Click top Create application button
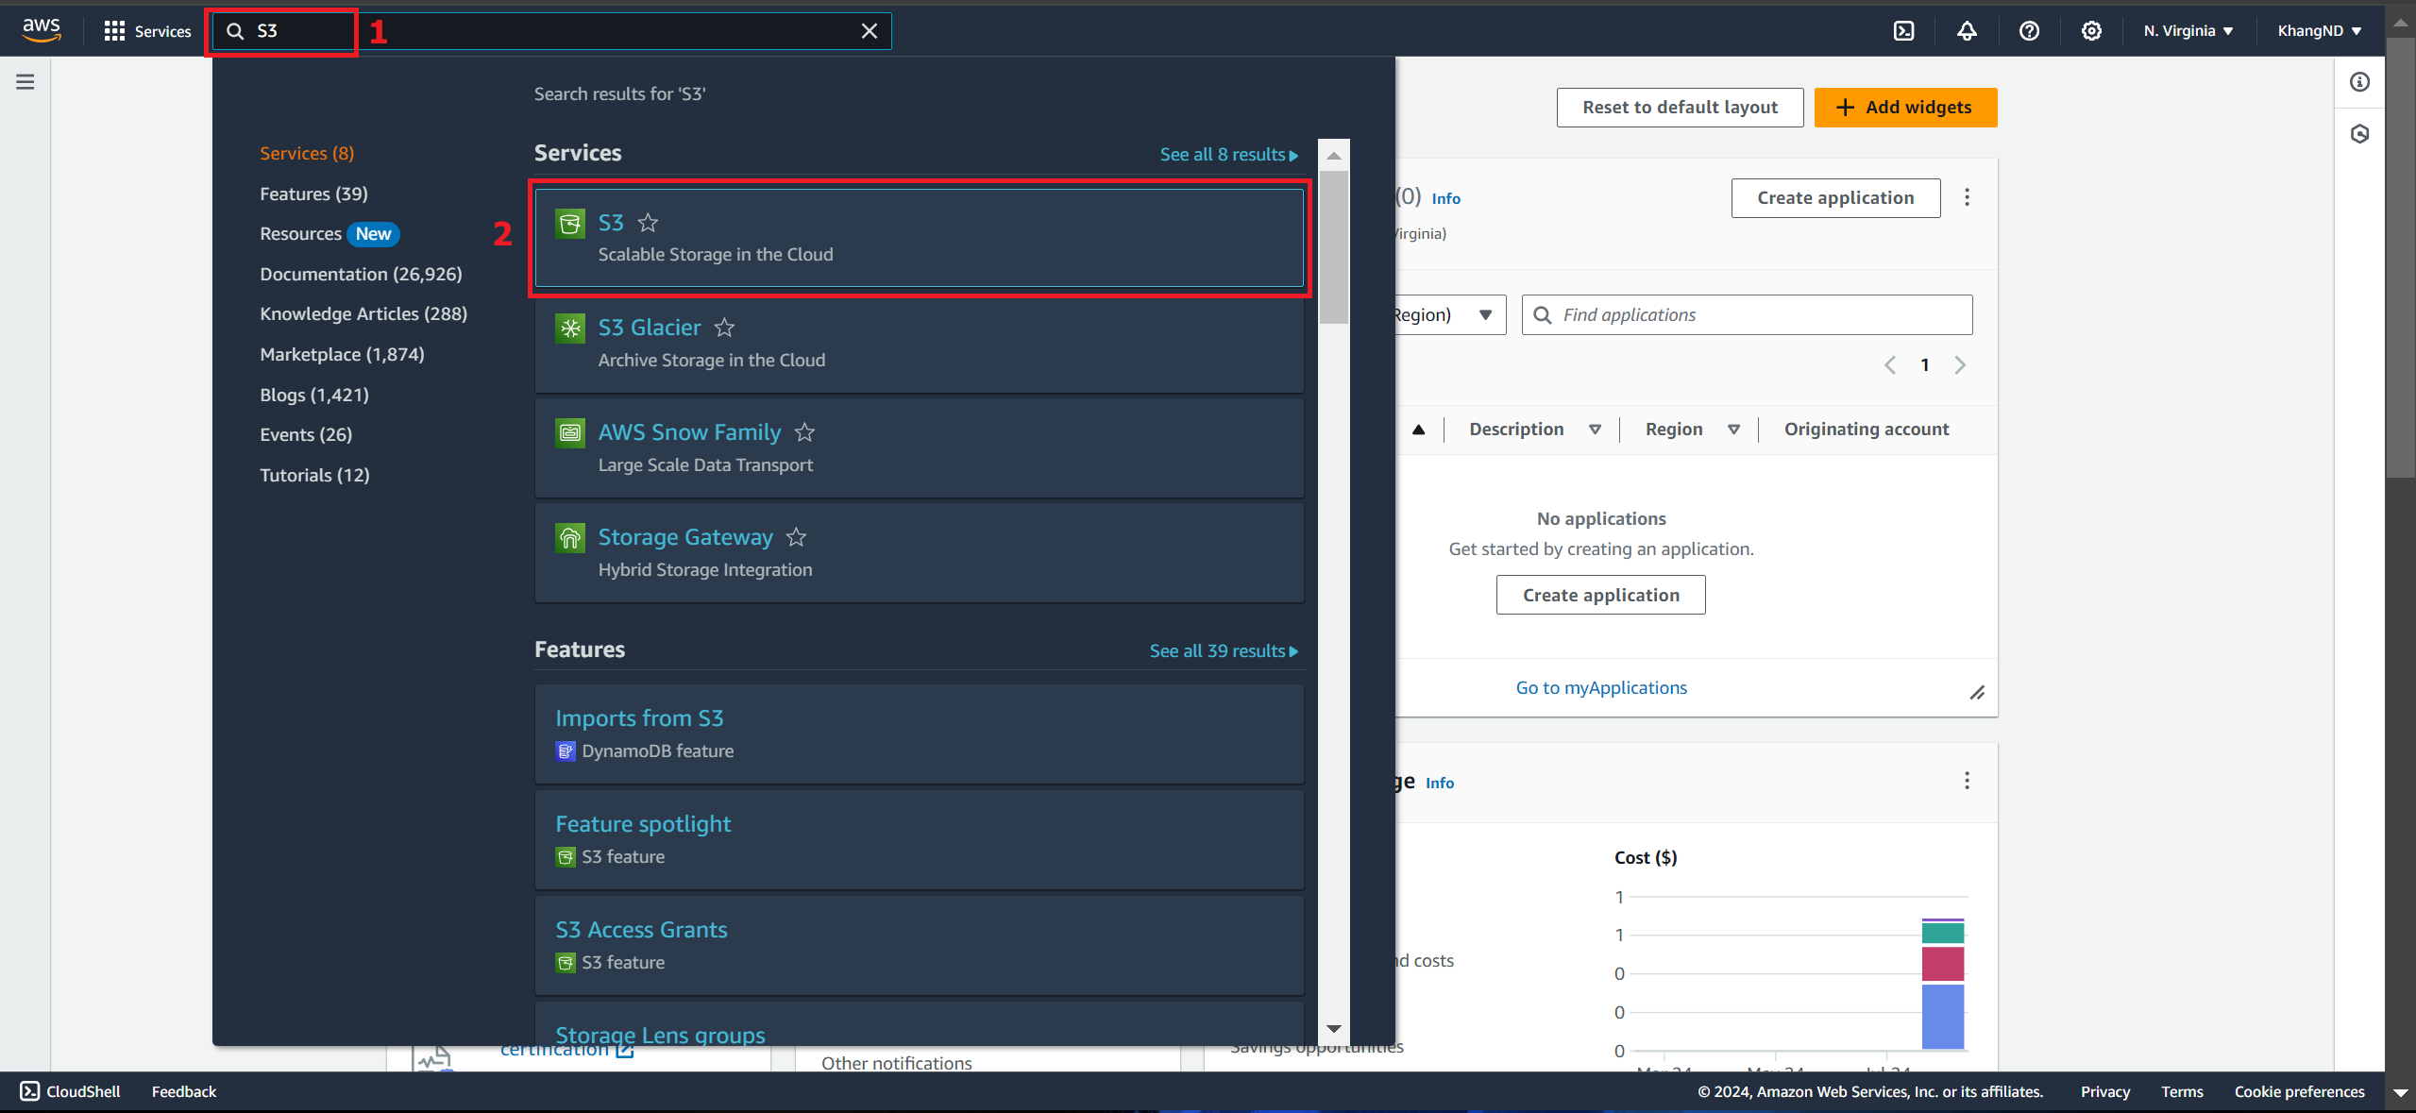Viewport: 2416px width, 1113px height. click(1835, 198)
